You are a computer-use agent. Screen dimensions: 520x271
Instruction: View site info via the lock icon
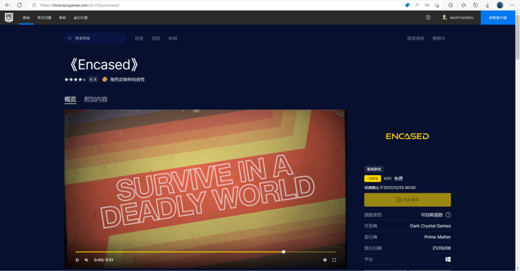click(x=34, y=5)
